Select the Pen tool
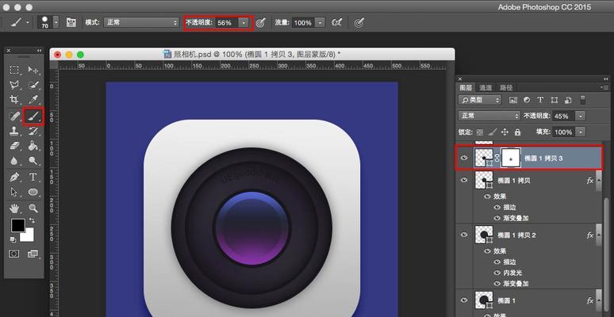 pos(14,178)
